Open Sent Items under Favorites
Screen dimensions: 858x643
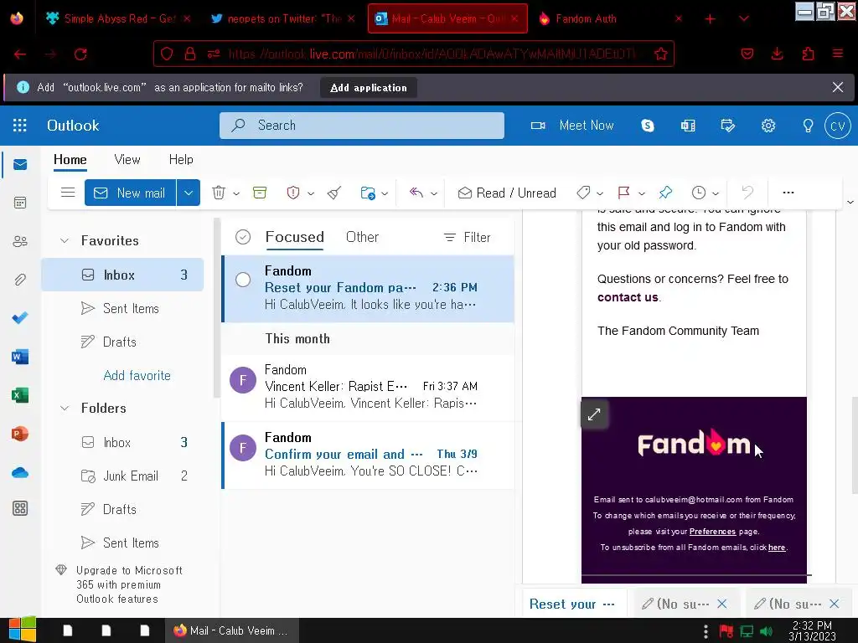click(122, 308)
